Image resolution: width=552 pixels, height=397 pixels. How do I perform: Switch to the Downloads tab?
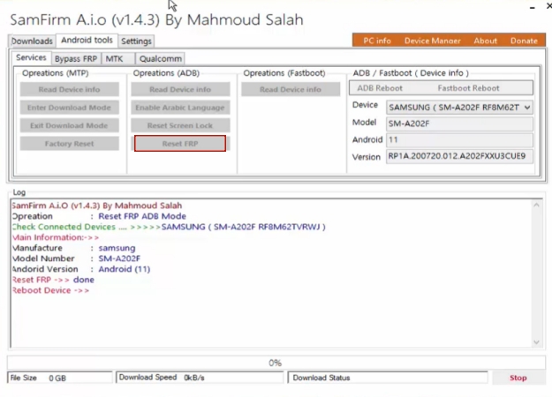point(32,41)
